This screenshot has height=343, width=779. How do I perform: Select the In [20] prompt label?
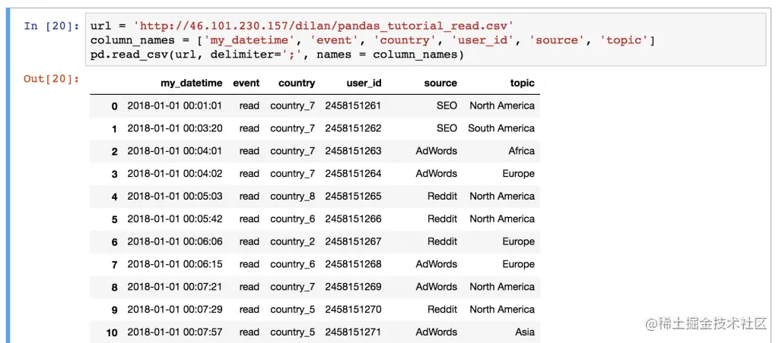[x=51, y=26]
